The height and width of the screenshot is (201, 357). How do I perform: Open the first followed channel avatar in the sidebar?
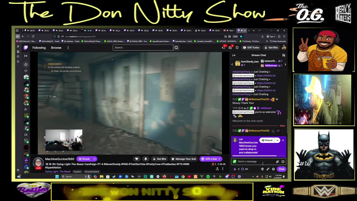point(26,78)
